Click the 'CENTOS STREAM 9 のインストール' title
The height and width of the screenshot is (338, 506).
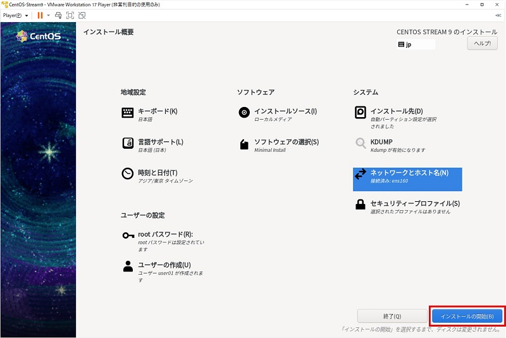[447, 32]
